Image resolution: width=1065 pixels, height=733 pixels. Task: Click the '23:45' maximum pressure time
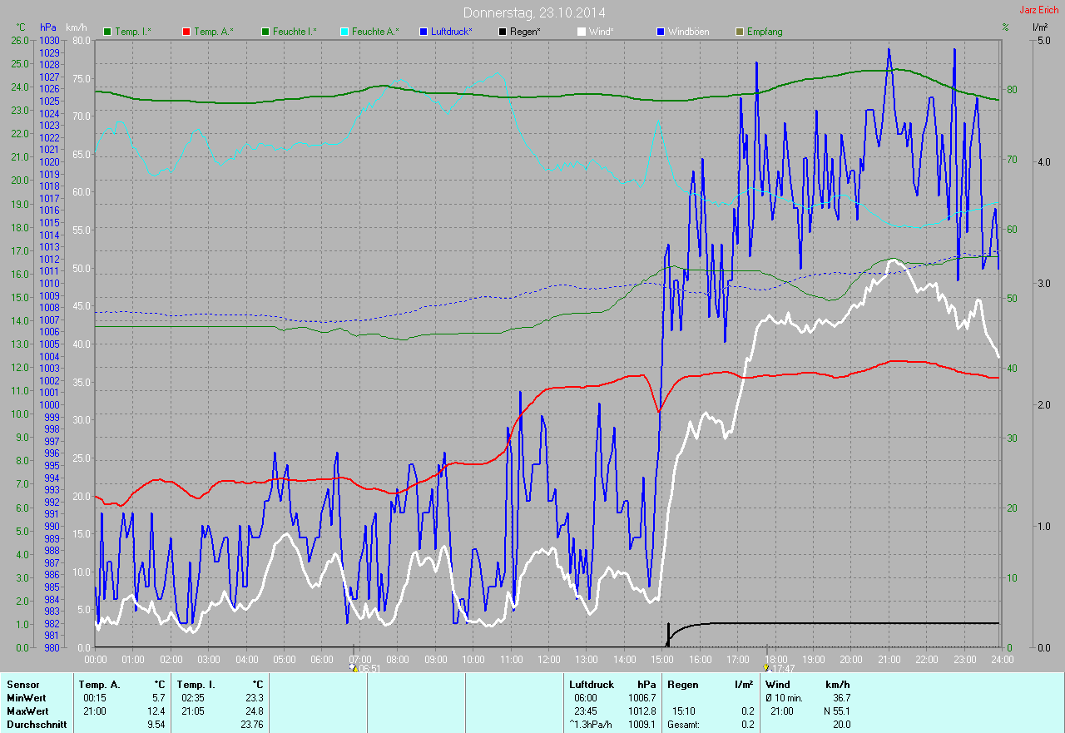pos(587,711)
